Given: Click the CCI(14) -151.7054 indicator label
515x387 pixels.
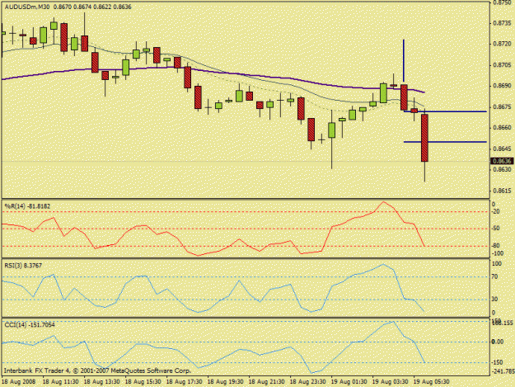Looking at the screenshot, I should coord(30,325).
